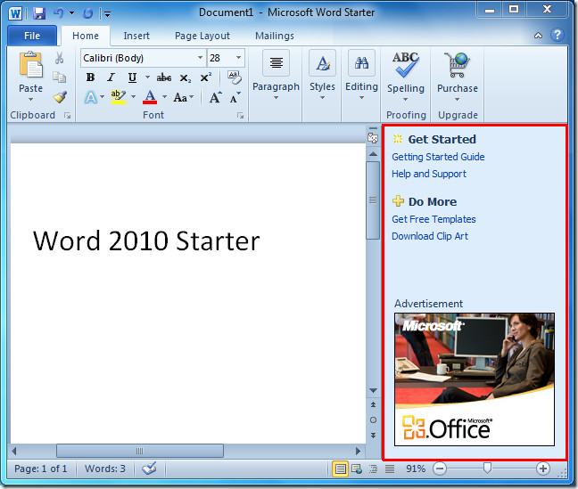Click the Clear Formatting eraser icon

coord(235,77)
